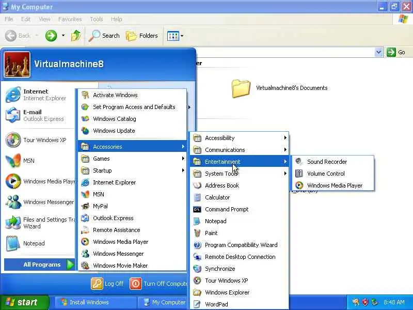Click the Start button
The height and width of the screenshot is (310, 413).
pyautogui.click(x=24, y=302)
